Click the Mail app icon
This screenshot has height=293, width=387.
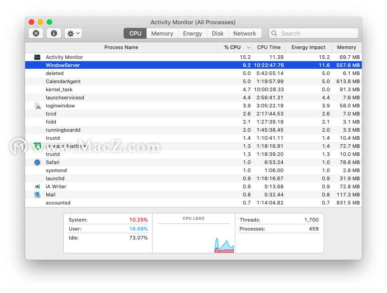[x=37, y=195]
